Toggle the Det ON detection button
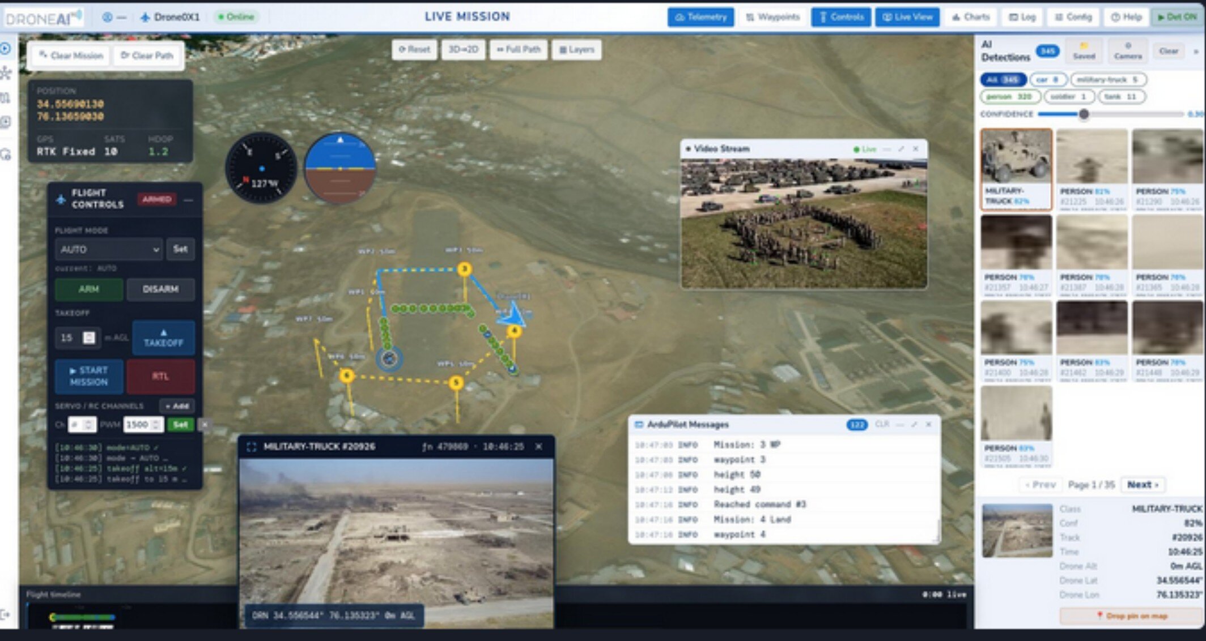The width and height of the screenshot is (1206, 641). coord(1177,17)
